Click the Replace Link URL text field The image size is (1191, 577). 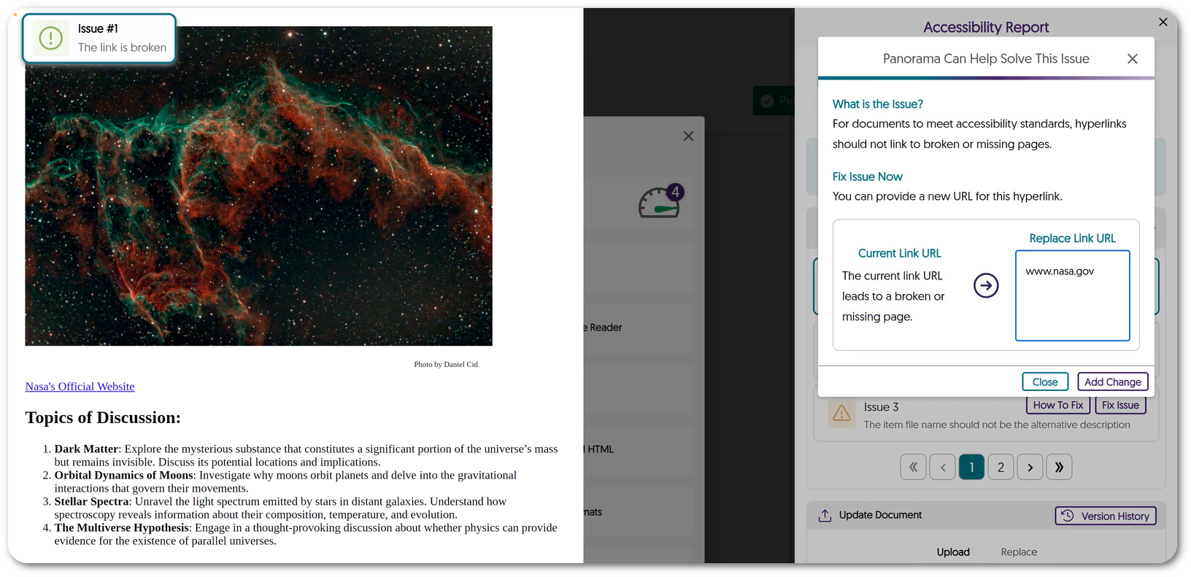click(1072, 295)
